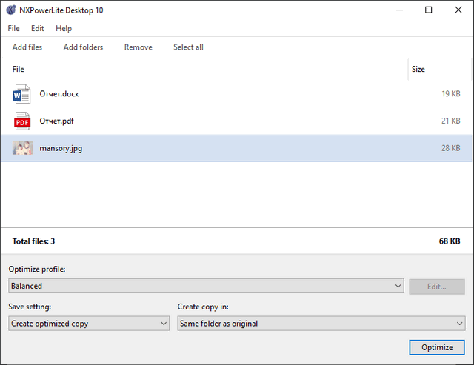This screenshot has width=474, height=365.
Task: Click the NXPowerLite app icon in title bar
Action: point(10,10)
